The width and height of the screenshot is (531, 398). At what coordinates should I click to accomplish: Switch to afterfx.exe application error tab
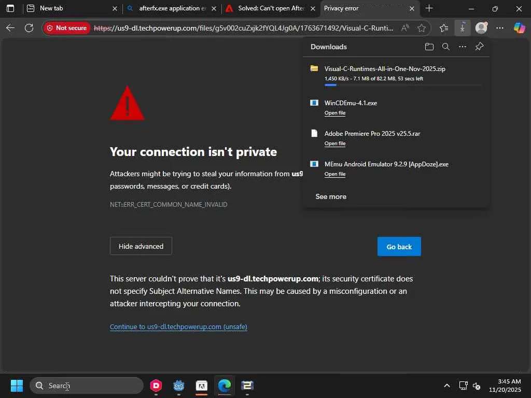click(172, 8)
